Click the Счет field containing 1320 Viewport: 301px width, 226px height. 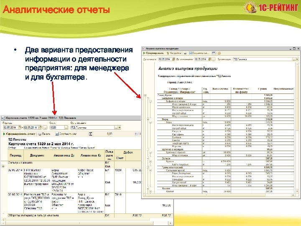click(57, 127)
